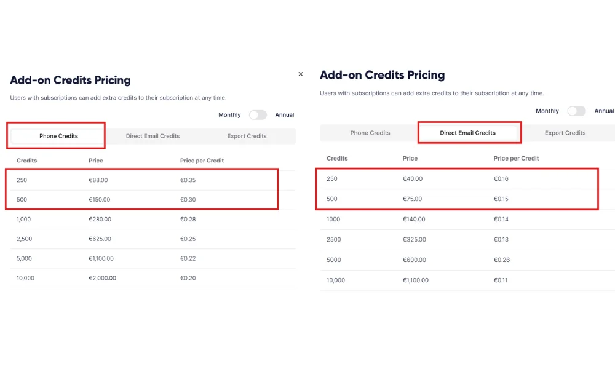Switch to Direct Email Credits in left panel
The height and width of the screenshot is (369, 615).
point(153,136)
